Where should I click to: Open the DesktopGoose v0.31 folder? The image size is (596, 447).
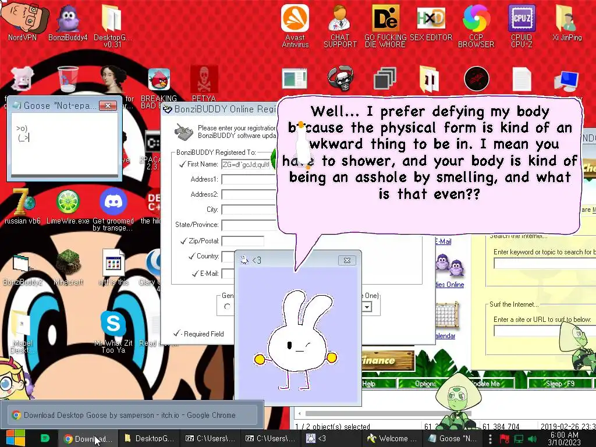point(112,24)
